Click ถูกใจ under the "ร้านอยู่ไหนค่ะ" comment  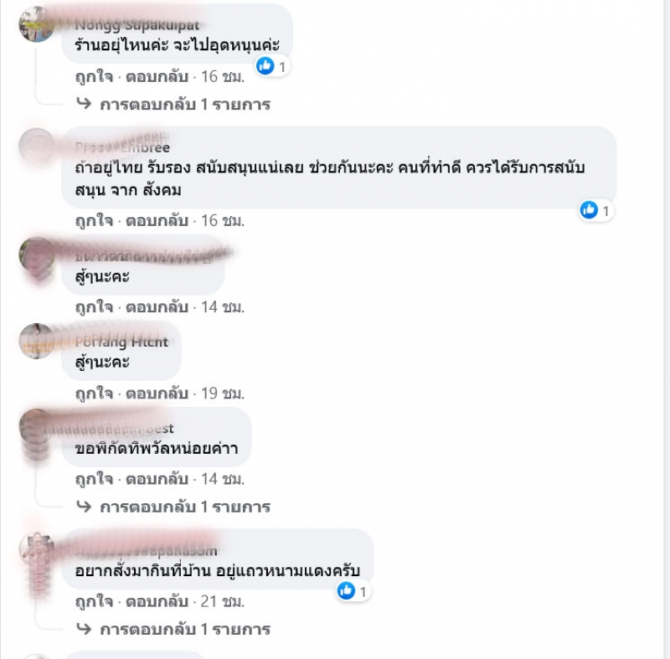click(94, 77)
